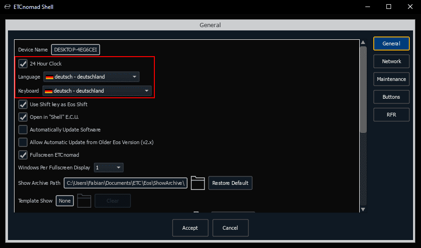Viewport: 421px width, 248px height.
Task: Click the Show Archive Path folder icon
Action: click(198, 183)
